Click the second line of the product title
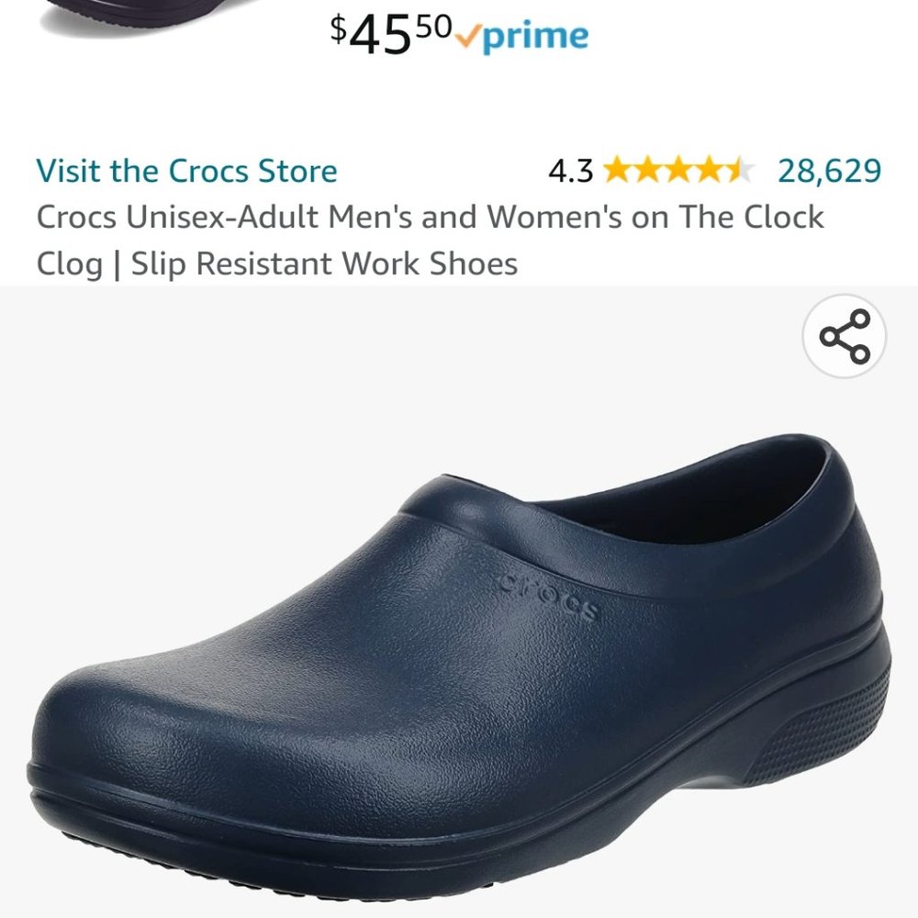Screen dimensions: 918x918 (277, 264)
